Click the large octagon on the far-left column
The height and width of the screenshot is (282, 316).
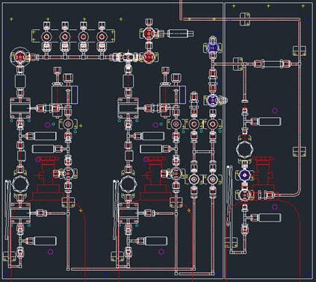(20, 184)
